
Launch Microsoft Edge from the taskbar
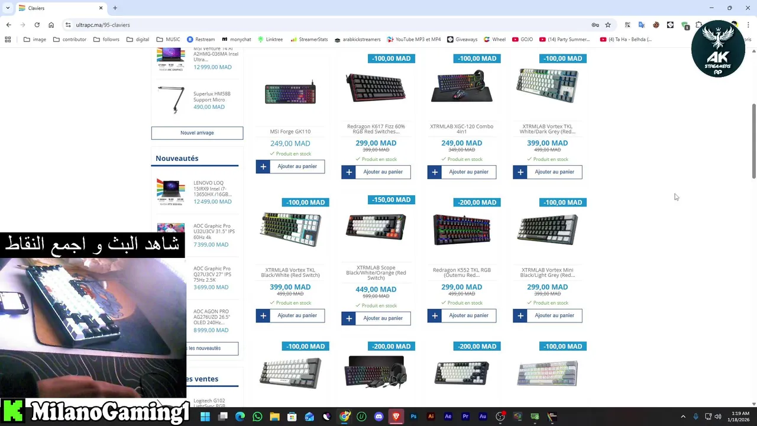pyautogui.click(x=240, y=417)
